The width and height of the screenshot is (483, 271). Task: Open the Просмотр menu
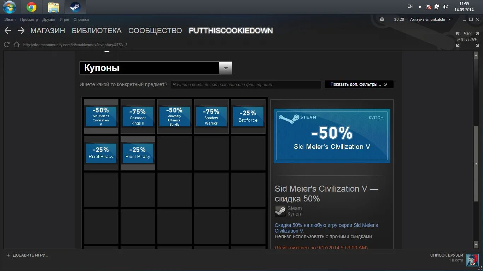[29, 19]
